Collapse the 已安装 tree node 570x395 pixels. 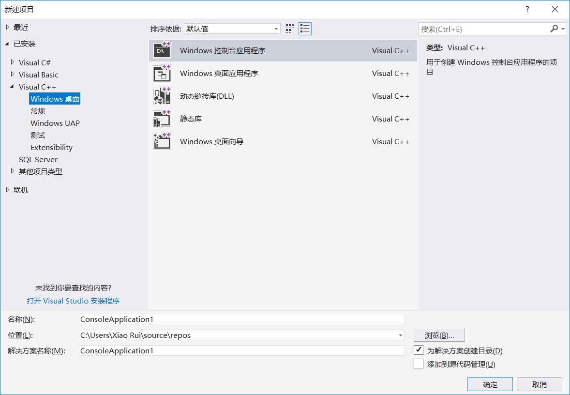pyautogui.click(x=7, y=44)
